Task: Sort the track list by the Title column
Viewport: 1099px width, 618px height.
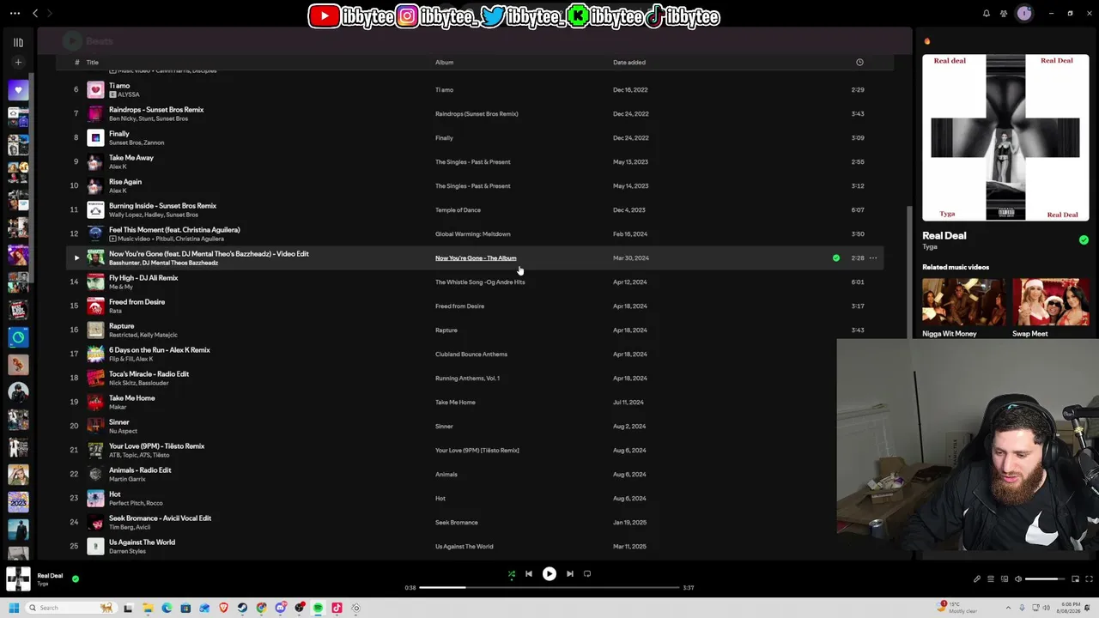Action: (93, 63)
